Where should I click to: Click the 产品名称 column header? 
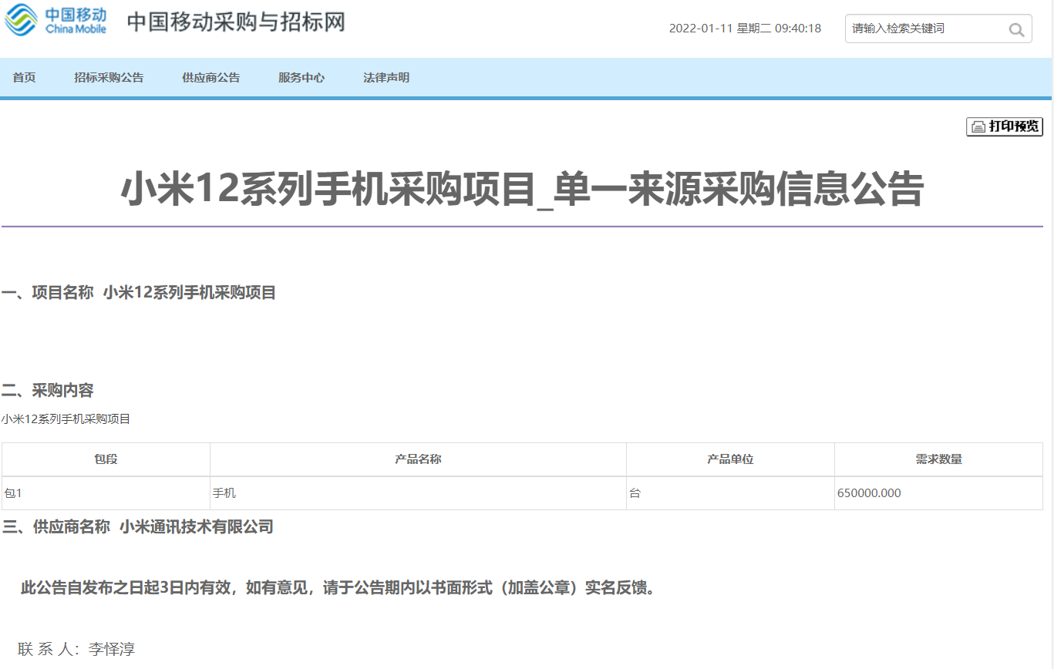pos(418,459)
